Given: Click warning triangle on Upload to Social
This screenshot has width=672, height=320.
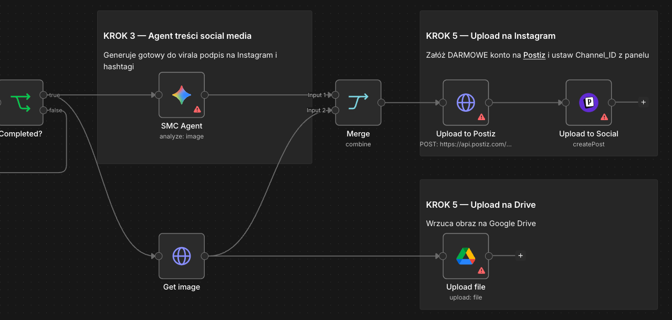Looking at the screenshot, I should point(604,117).
